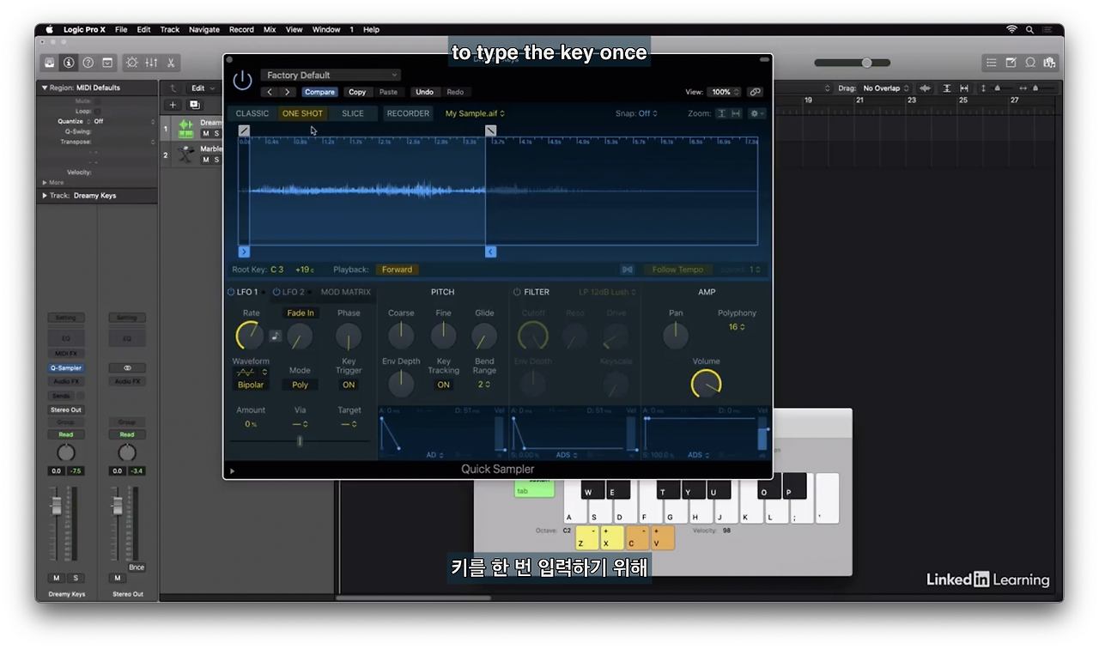Toggle Quick Sampler plug-in power button
The image size is (1099, 649).
243,81
